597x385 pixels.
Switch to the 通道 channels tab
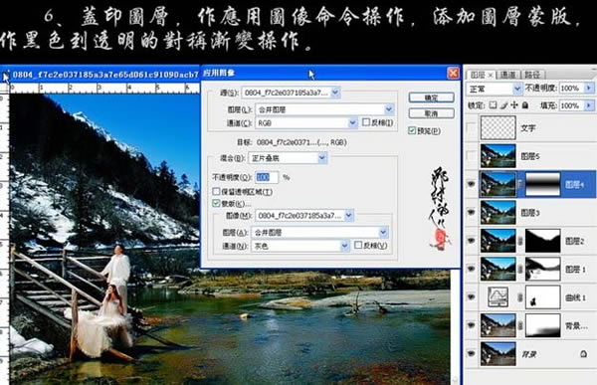[507, 75]
